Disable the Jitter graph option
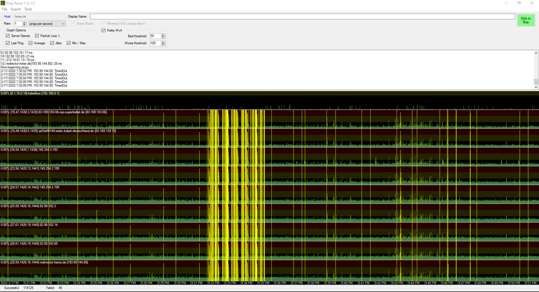539x292 pixels. tap(56, 43)
